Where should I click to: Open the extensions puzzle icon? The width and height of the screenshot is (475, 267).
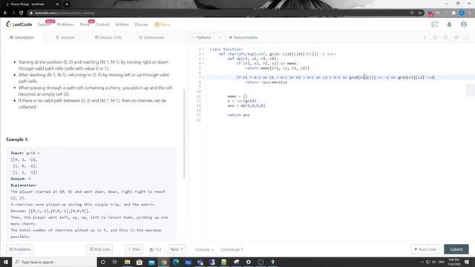click(453, 13)
